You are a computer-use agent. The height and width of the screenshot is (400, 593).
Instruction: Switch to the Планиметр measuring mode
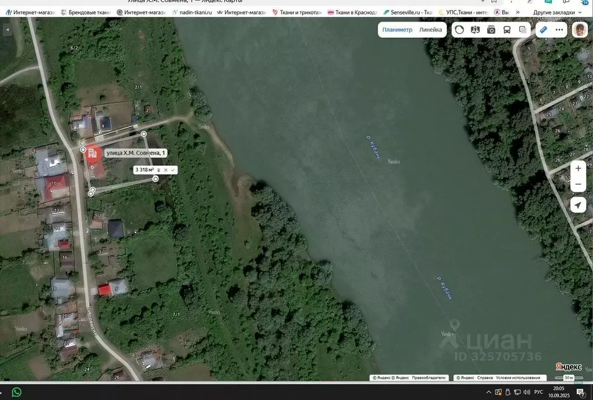(397, 30)
